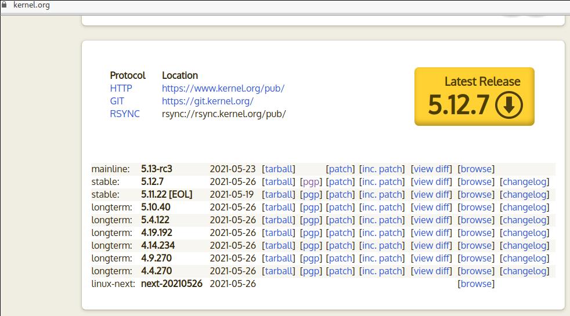Click the 2021-05-23 mainline release date
This screenshot has width=570, height=316.
tap(233, 169)
